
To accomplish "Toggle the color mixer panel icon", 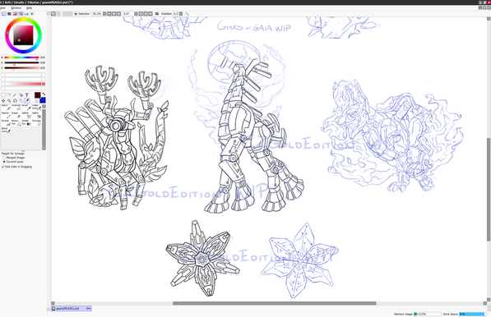I will pos(21,14).
